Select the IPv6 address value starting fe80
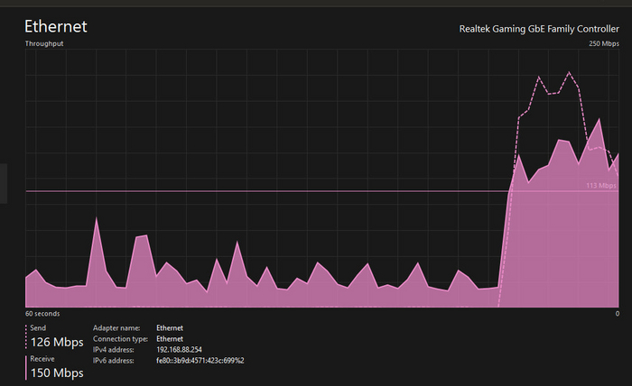 [x=200, y=360]
